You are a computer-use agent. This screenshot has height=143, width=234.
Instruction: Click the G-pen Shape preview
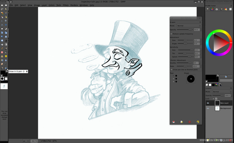pyautogui.click(x=191, y=79)
